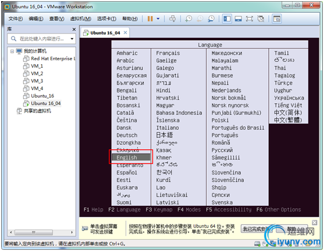Open the 虚拟机(M) menu
The image size is (324, 251).
coord(81,19)
